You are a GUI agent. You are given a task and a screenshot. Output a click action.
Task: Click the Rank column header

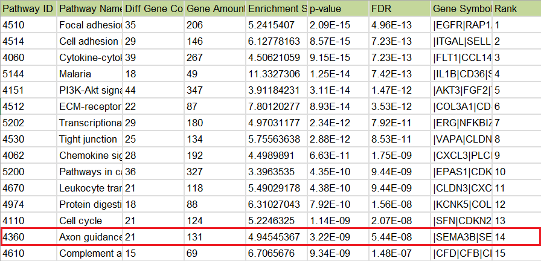(516, 9)
